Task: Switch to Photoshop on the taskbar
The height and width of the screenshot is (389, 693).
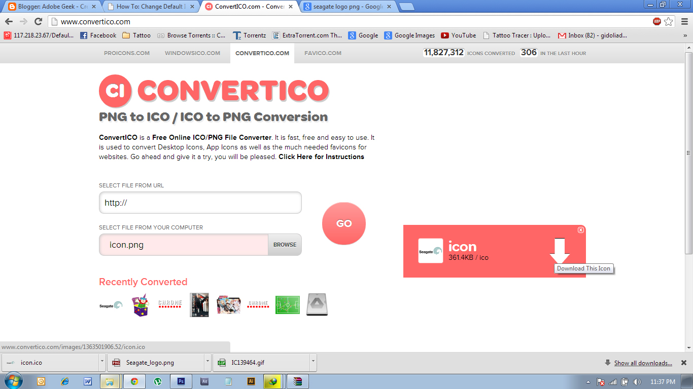Action: 181,381
